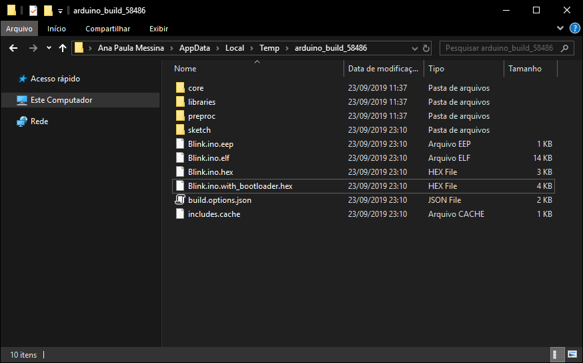Select Blink.ino.hex file icon
The width and height of the screenshot is (583, 363).
tap(180, 172)
